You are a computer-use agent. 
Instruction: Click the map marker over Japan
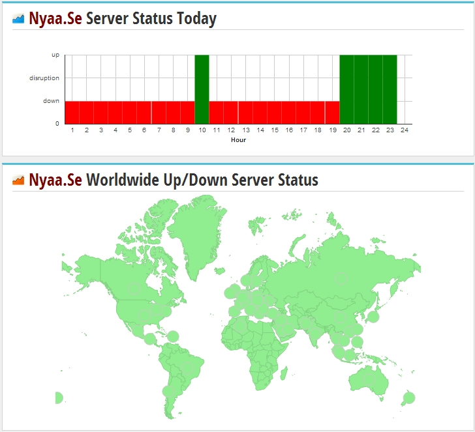coord(373,317)
